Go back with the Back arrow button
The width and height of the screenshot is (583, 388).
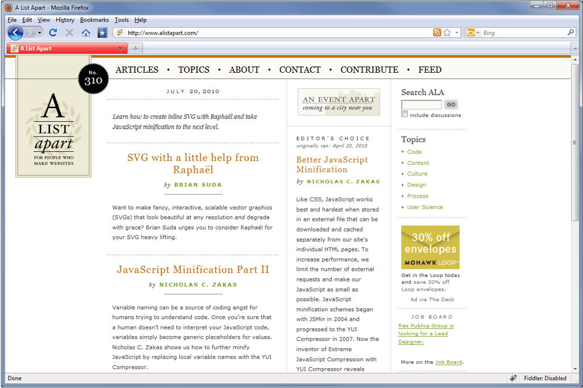pos(15,33)
